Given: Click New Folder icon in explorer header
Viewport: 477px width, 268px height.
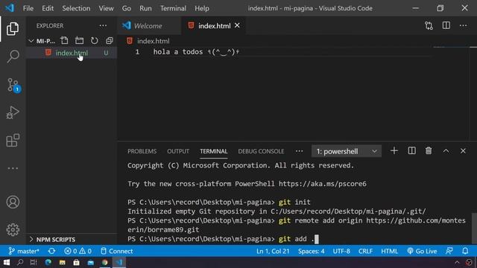Looking at the screenshot, I should 80,40.
